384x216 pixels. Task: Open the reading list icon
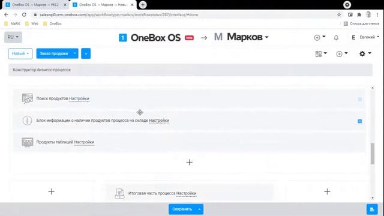click(x=346, y=23)
